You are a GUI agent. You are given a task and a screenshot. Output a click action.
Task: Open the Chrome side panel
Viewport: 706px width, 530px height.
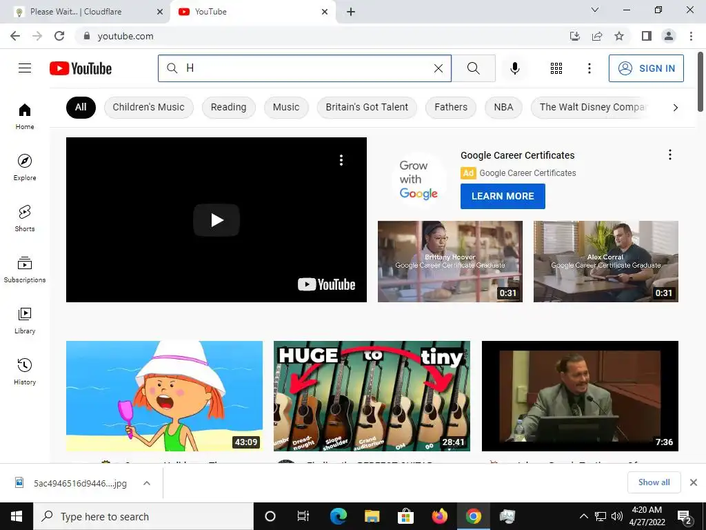click(647, 36)
